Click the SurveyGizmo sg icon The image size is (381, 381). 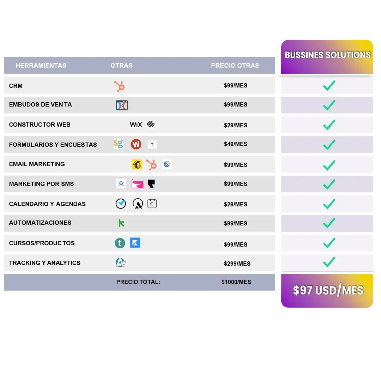[118, 144]
